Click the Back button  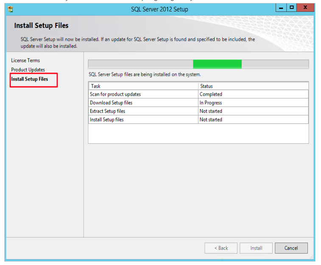pos(221,248)
